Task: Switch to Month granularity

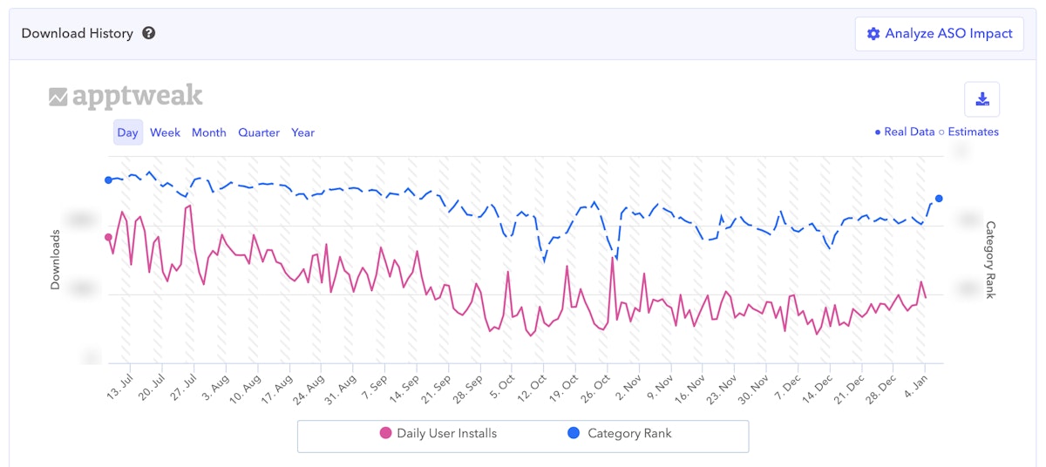Action: [209, 132]
